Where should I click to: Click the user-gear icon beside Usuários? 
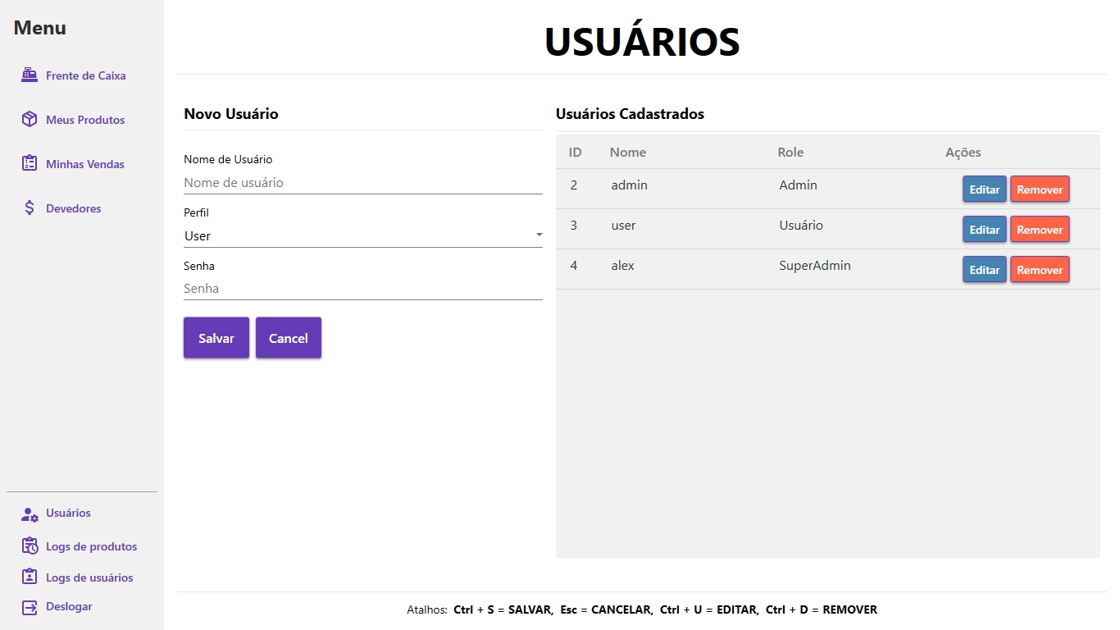(30, 514)
